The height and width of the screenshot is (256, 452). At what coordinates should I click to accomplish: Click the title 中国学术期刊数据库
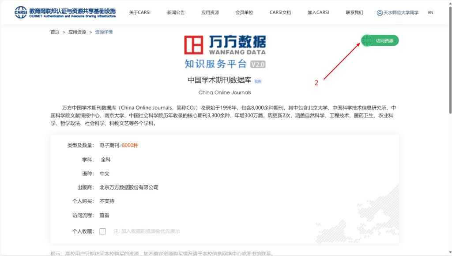click(219, 80)
